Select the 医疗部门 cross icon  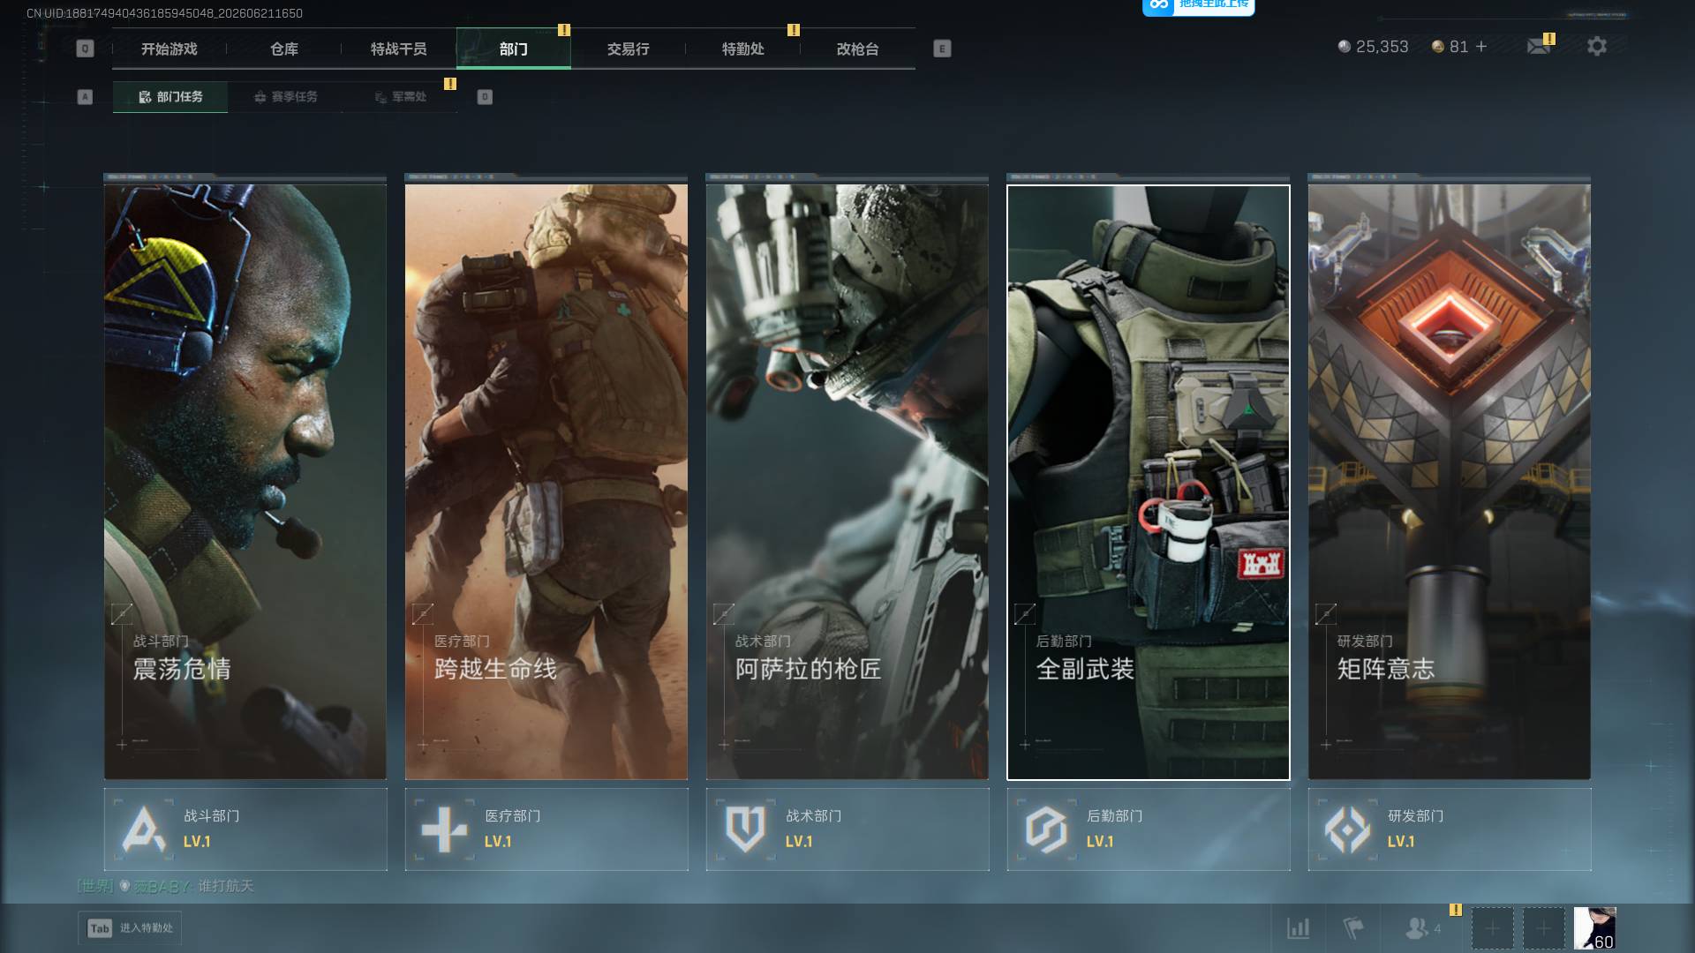point(444,829)
